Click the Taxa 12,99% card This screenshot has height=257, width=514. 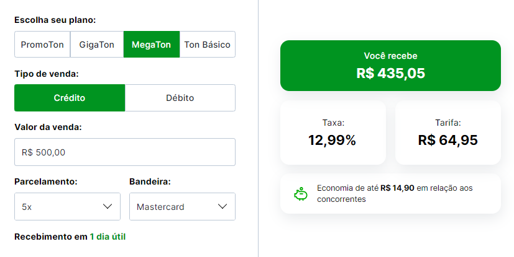(x=333, y=133)
